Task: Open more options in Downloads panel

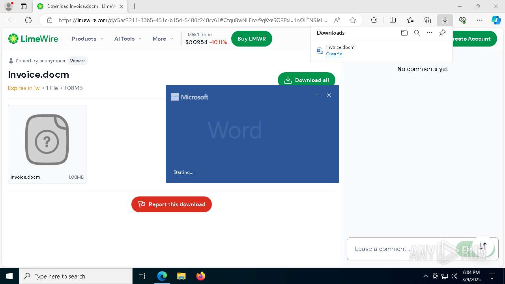Action: tap(430, 33)
